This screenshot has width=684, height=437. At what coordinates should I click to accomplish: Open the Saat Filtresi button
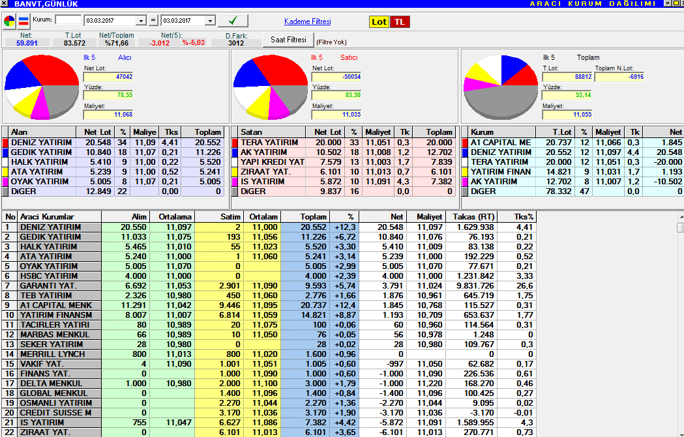pos(288,40)
